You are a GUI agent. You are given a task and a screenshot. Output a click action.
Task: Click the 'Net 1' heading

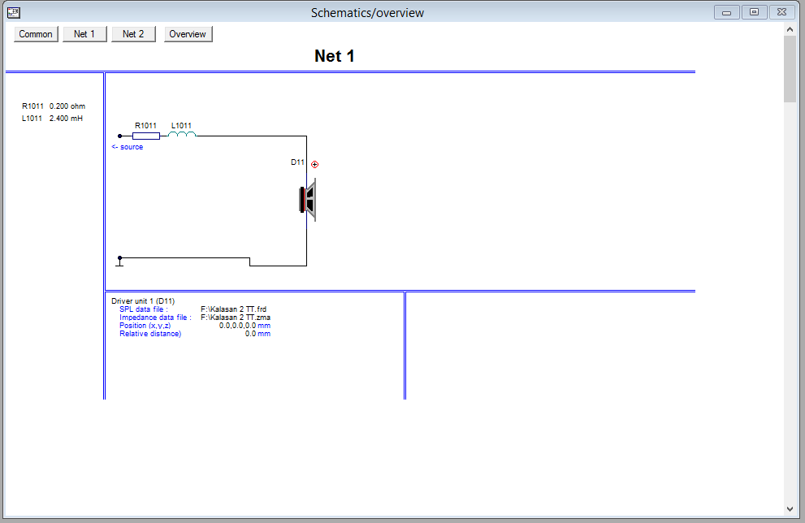[335, 56]
